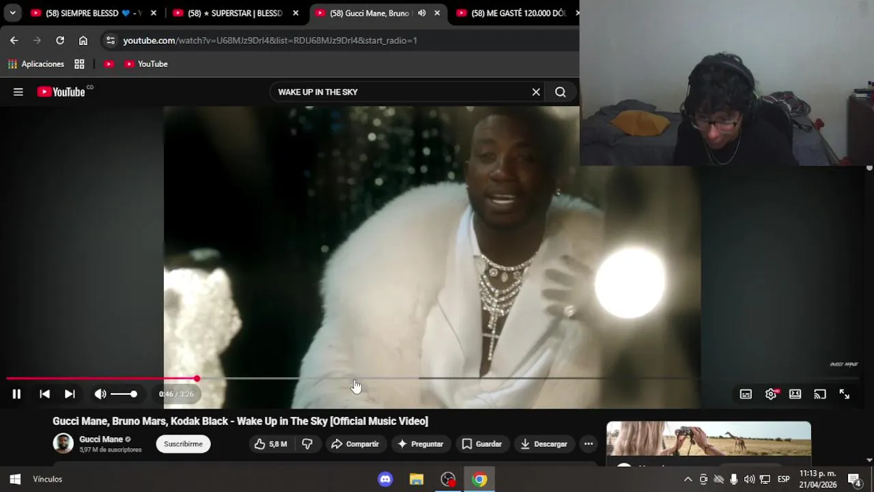Open Google Chrome in the taskbar

(479, 479)
